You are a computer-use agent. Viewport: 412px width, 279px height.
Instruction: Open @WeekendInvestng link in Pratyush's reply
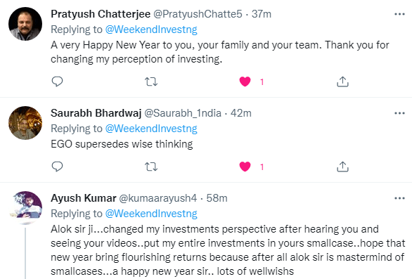[151, 30]
